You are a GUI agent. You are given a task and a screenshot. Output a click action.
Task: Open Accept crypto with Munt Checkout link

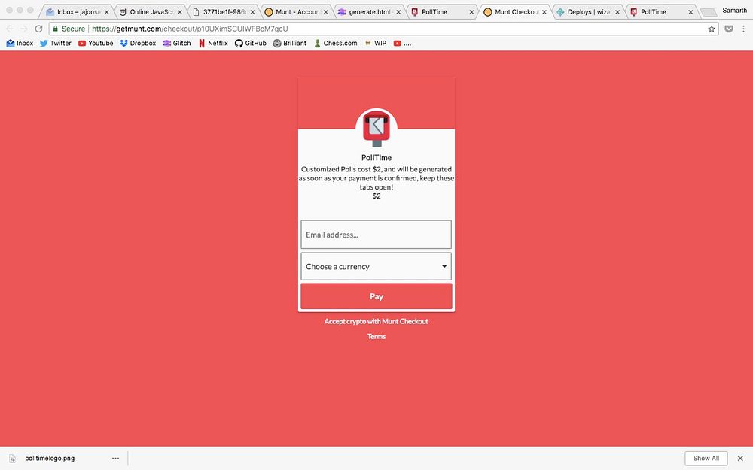pyautogui.click(x=376, y=321)
